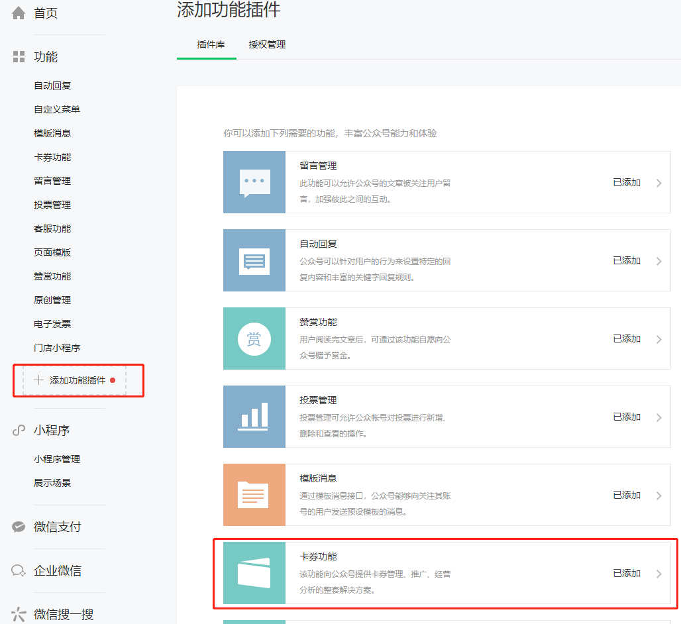Viewport: 681px width, 624px height.
Task: Click the green 赏 appreciation icon
Action: click(x=254, y=338)
